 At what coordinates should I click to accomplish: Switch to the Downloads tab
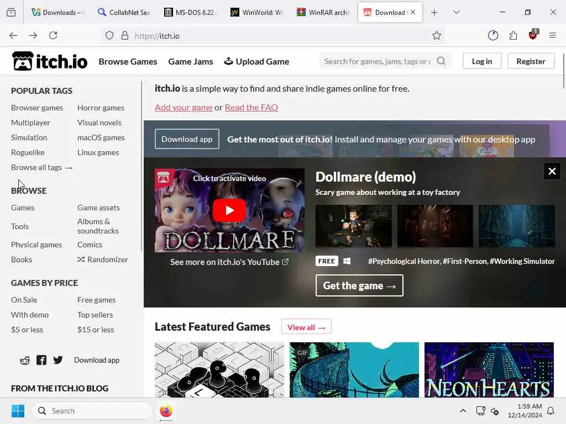tap(57, 12)
